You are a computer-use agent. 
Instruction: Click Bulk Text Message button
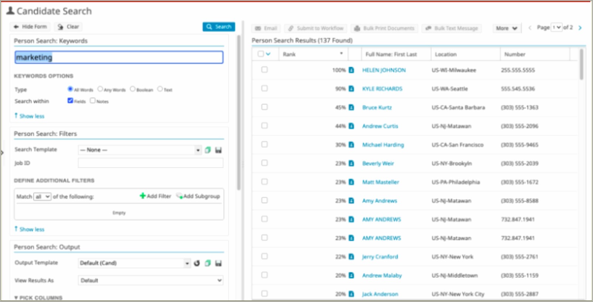coord(452,28)
